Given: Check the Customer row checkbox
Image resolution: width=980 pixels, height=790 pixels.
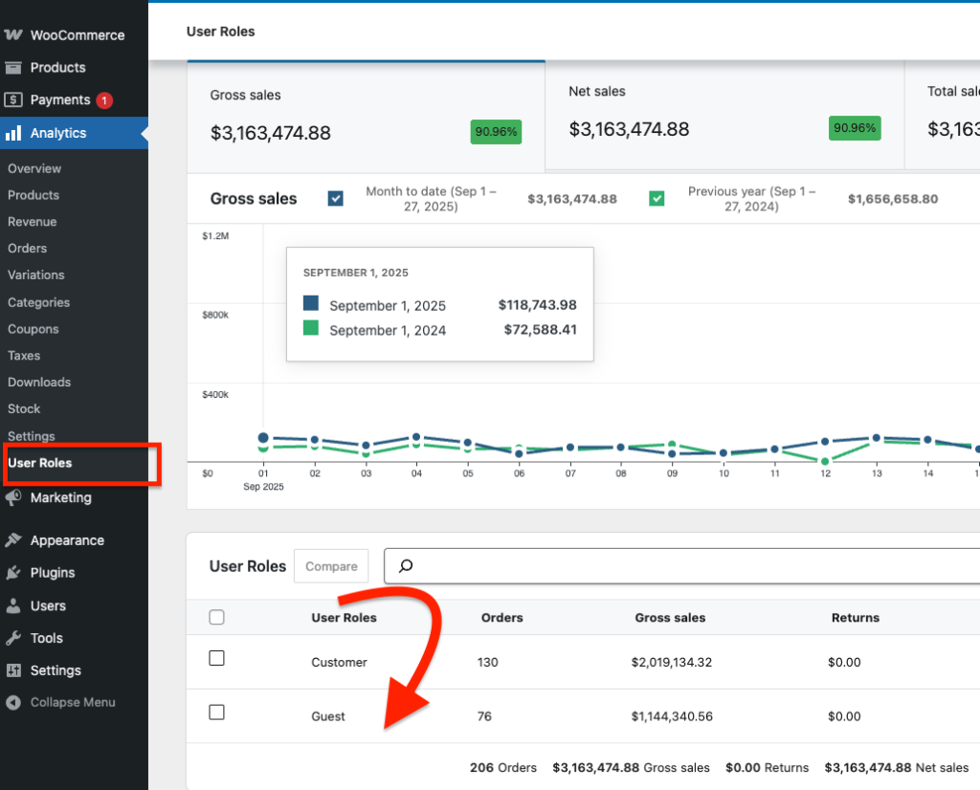Looking at the screenshot, I should pyautogui.click(x=216, y=659).
